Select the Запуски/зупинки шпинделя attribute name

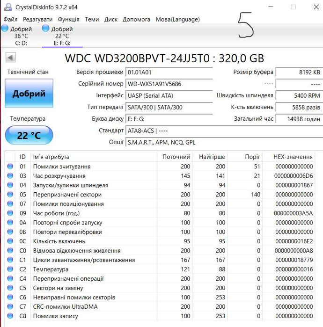(x=71, y=185)
